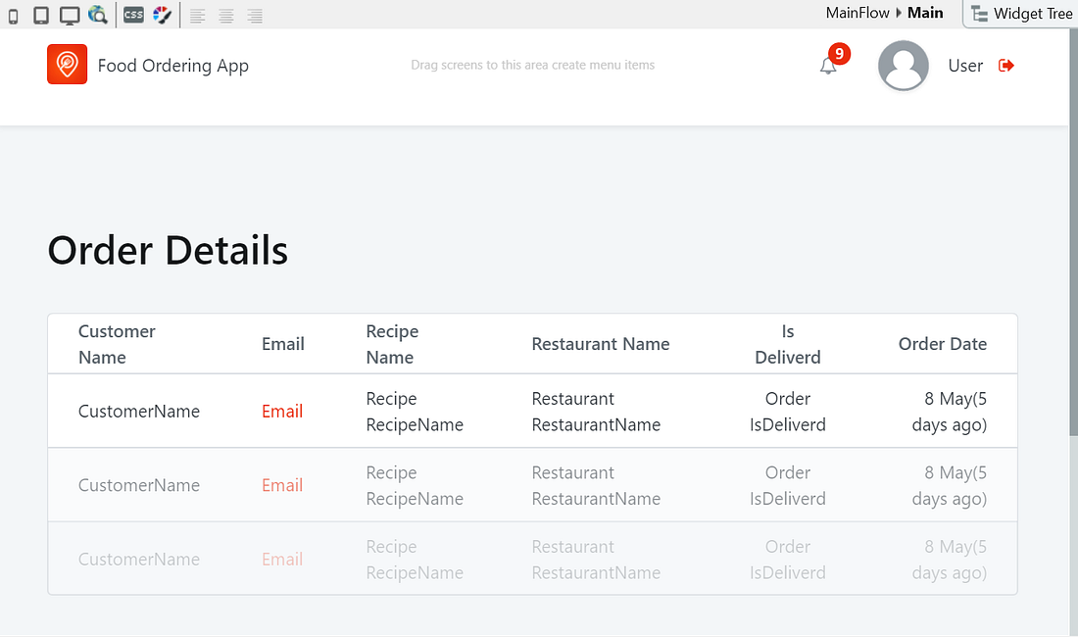This screenshot has width=1078, height=637.
Task: Switch to desktop preview mode
Action: point(69,15)
